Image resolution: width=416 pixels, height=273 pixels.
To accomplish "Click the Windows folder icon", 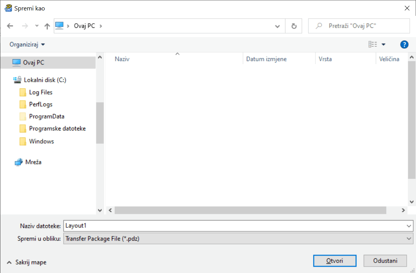I will (x=23, y=141).
